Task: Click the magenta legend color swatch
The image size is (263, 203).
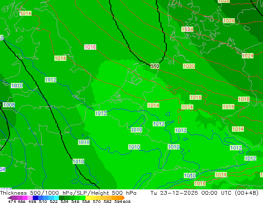Action: pos(25,198)
